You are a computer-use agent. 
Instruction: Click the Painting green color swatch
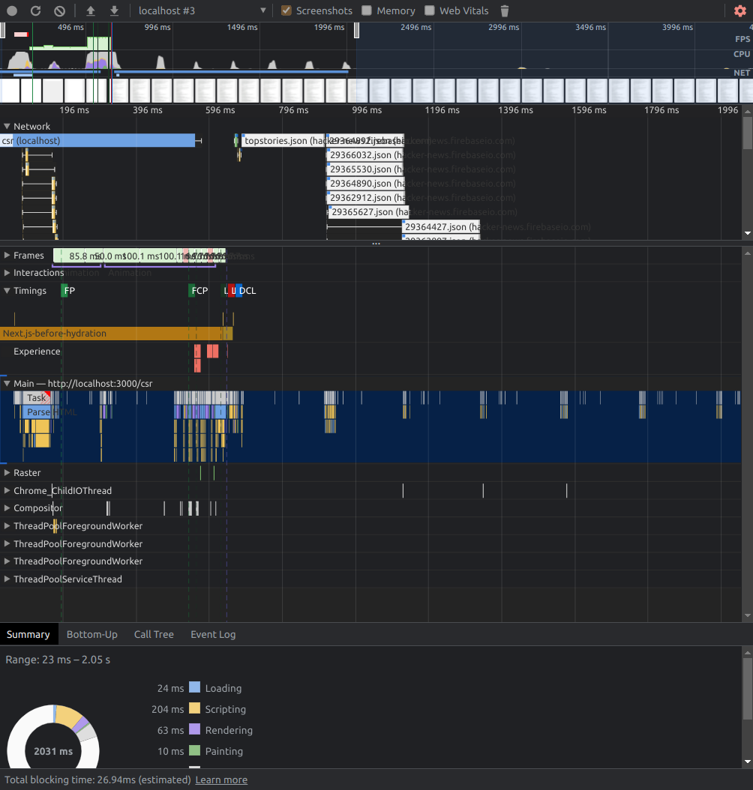pyautogui.click(x=194, y=750)
